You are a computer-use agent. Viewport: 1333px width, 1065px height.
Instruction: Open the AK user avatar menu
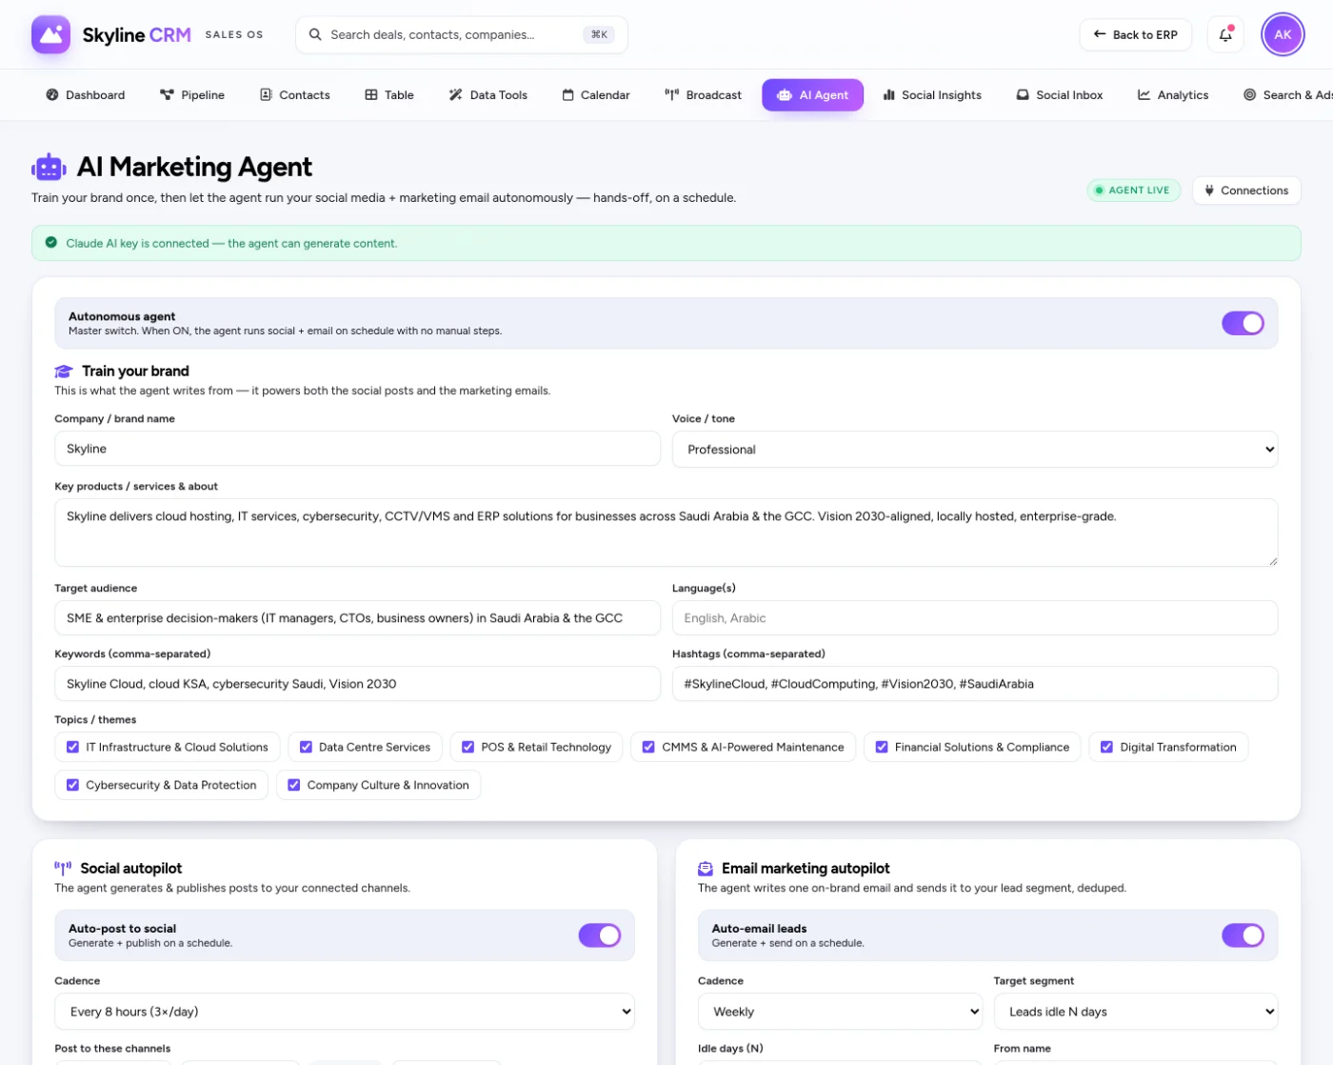1283,34
